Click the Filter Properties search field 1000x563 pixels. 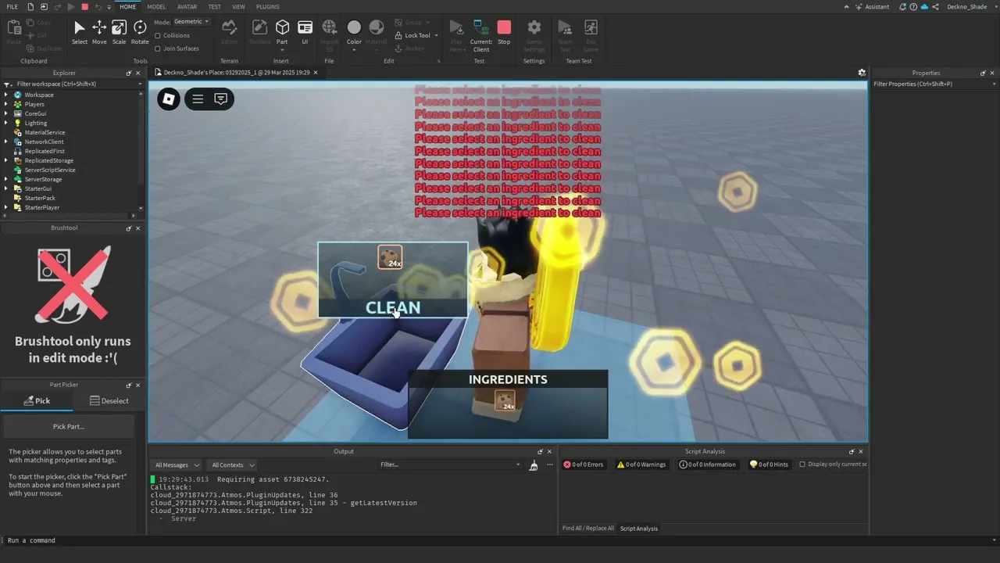pyautogui.click(x=934, y=84)
